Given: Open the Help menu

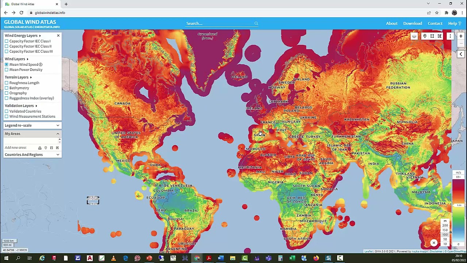Looking at the screenshot, I should pos(455,23).
